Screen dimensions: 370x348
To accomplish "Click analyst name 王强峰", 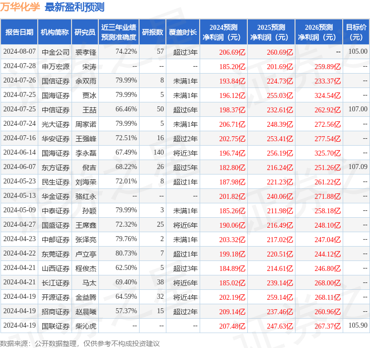I will [x=85, y=139].
